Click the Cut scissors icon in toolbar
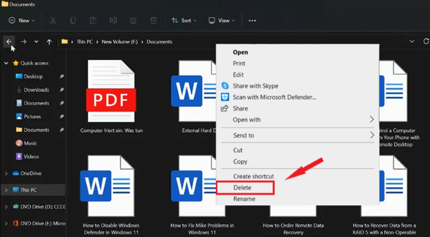 (x=53, y=20)
